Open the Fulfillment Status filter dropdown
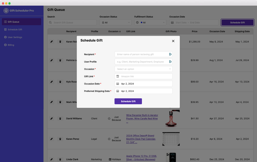The height and width of the screenshot is (162, 257). (150, 23)
